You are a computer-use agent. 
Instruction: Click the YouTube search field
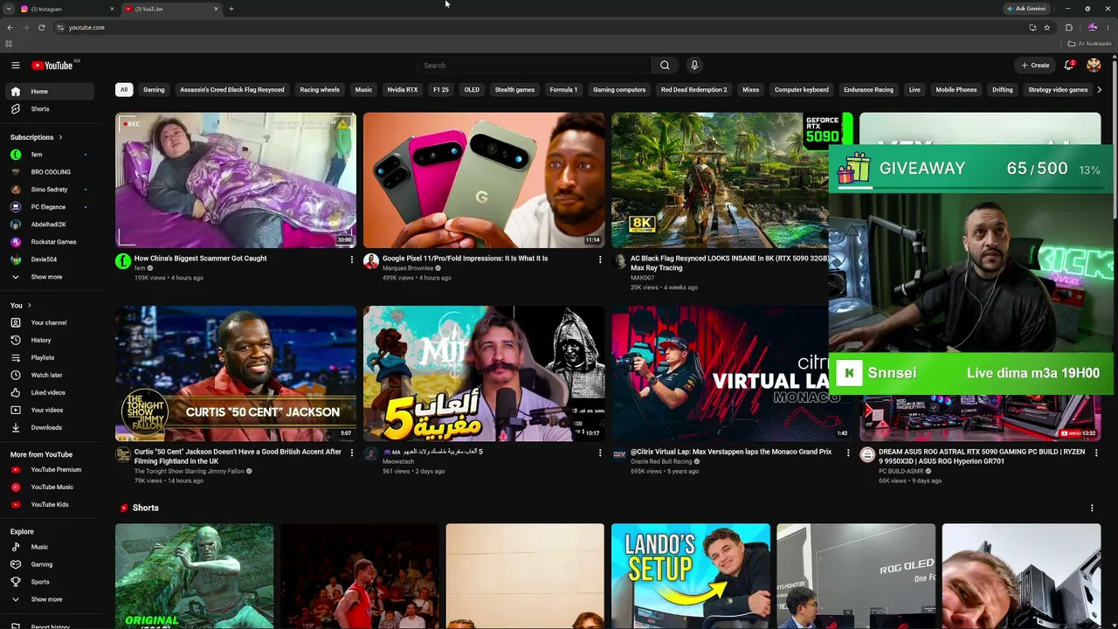pyautogui.click(x=535, y=66)
